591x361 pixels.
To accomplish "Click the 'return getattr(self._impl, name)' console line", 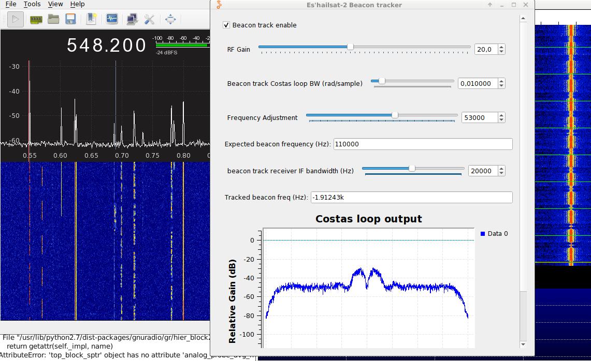I will (x=60, y=346).
